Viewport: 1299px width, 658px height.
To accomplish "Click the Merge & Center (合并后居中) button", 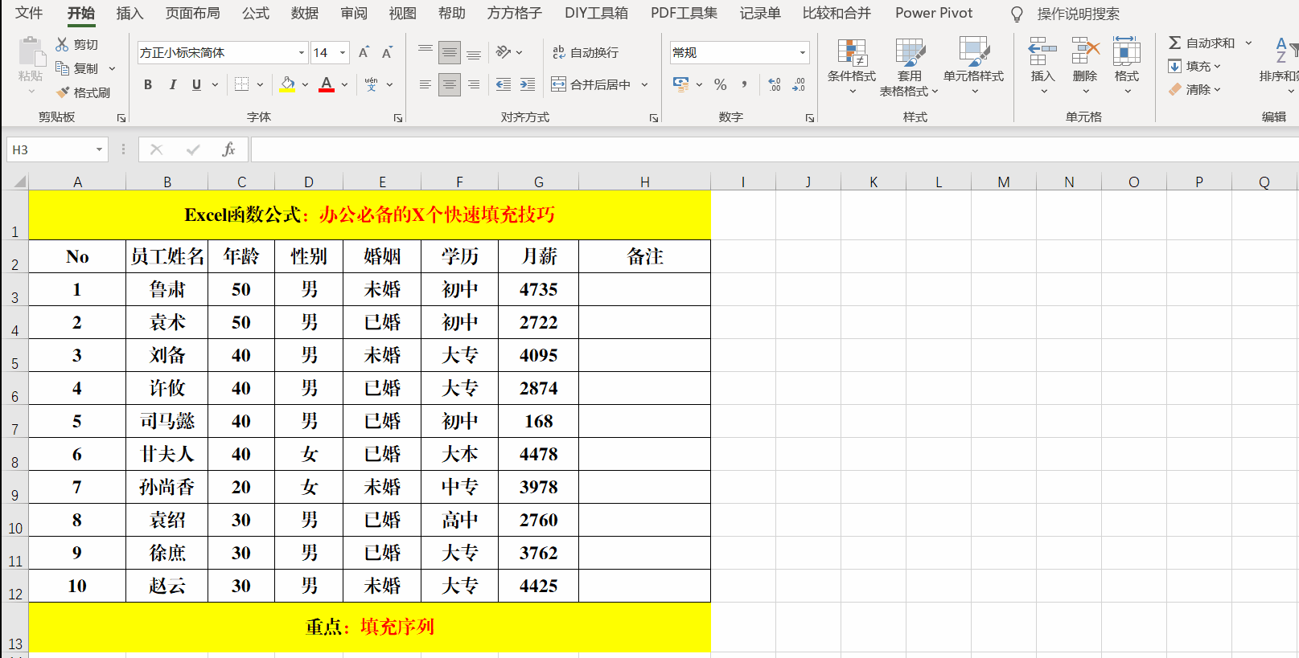I will (591, 84).
